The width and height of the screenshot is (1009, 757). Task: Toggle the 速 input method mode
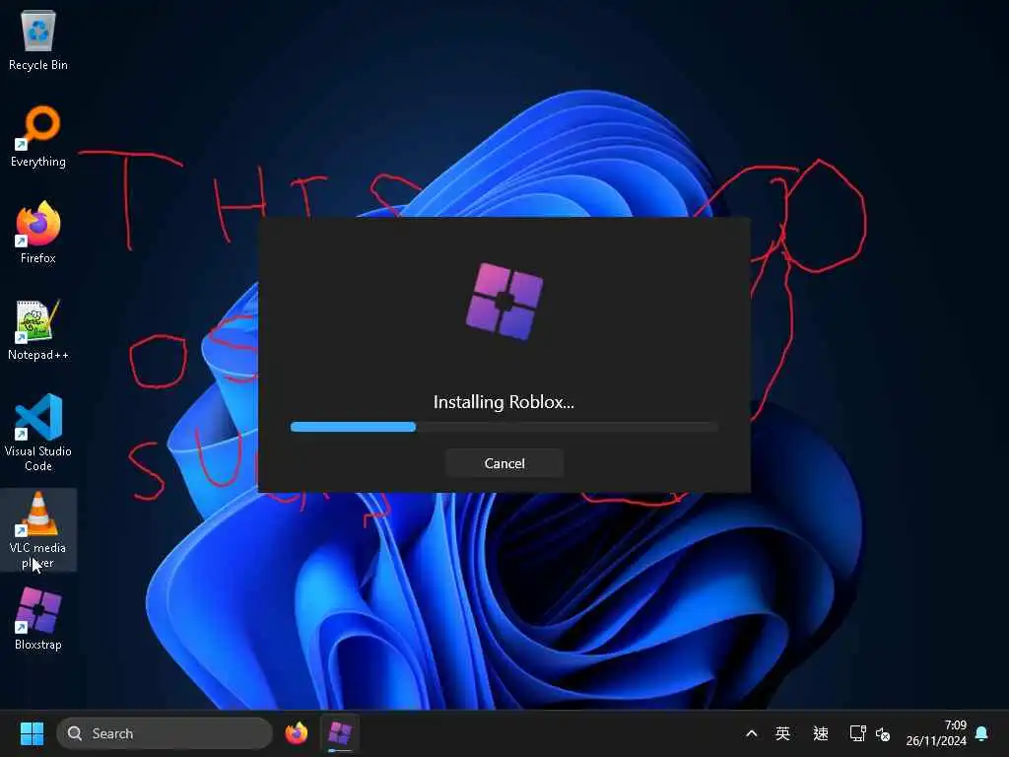coord(821,733)
